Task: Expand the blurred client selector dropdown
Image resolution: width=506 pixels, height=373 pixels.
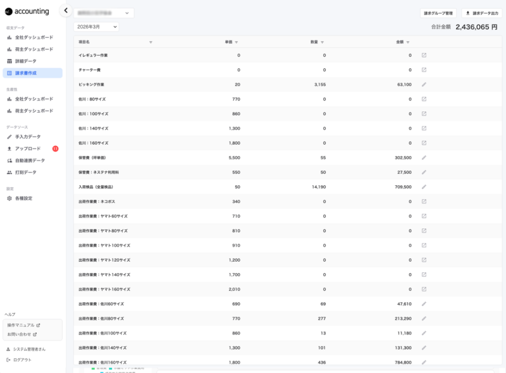Action: coord(104,13)
